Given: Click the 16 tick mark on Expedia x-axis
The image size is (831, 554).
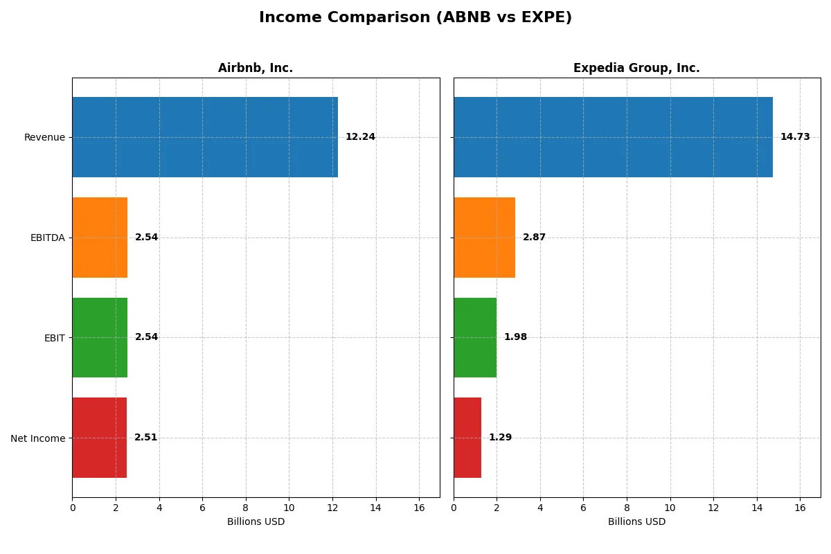Looking at the screenshot, I should (801, 506).
